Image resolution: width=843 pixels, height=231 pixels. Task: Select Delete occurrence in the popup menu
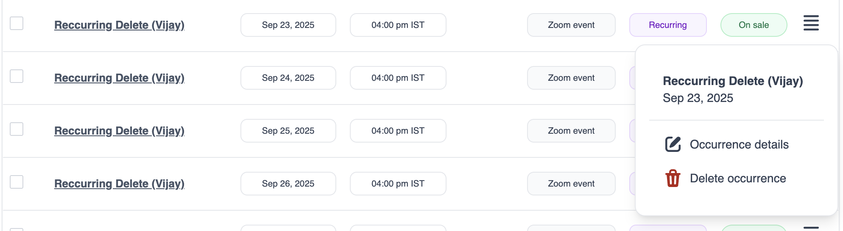tap(737, 179)
